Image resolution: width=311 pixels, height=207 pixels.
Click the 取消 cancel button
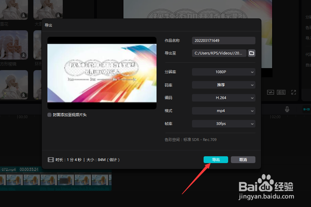[243, 160]
